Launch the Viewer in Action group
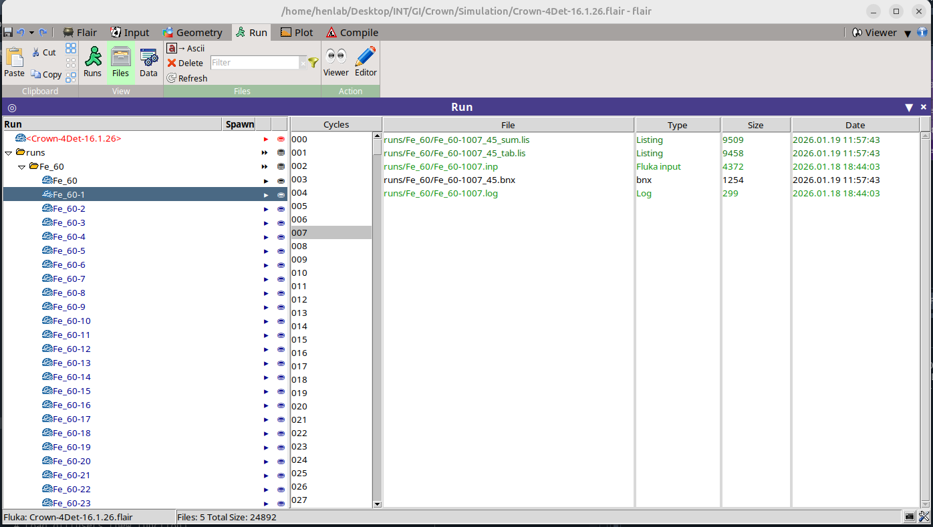The height and width of the screenshot is (527, 933). tap(336, 61)
